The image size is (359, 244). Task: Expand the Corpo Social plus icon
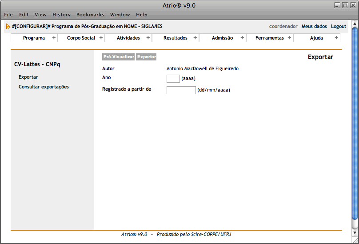pos(101,38)
